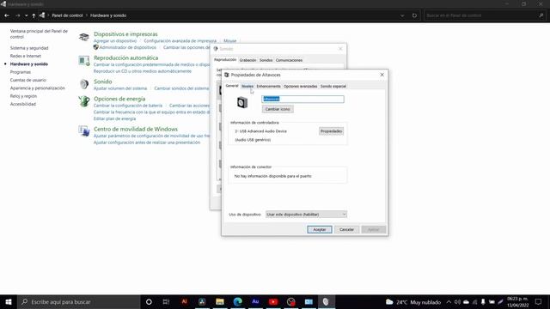Open Redes e Internet category
Screen dimensions: 550x309
click(x=26, y=56)
